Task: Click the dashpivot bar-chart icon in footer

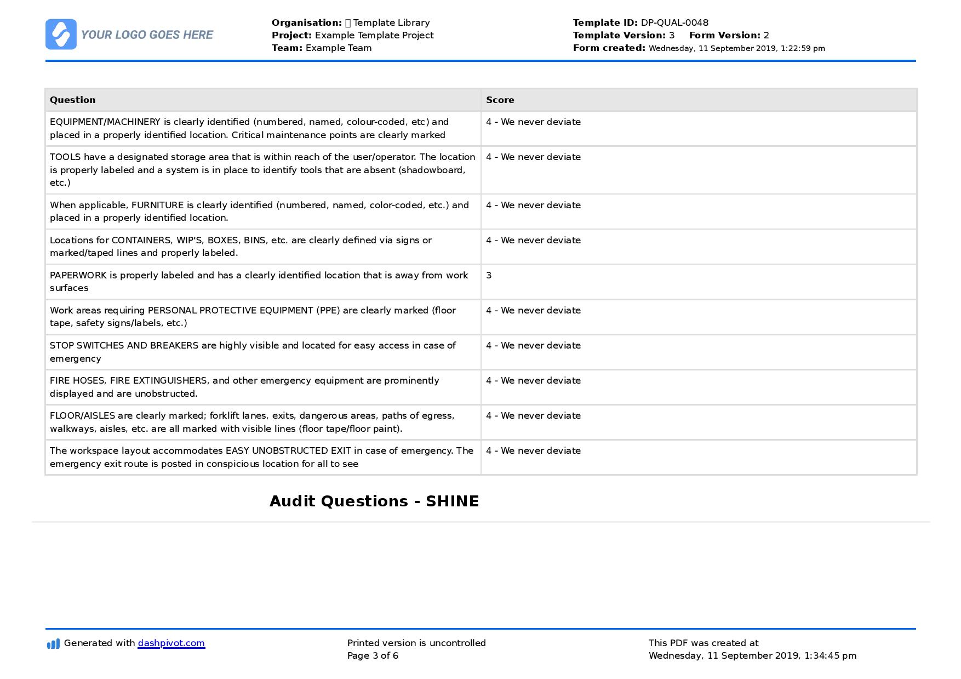Action: tap(53, 643)
